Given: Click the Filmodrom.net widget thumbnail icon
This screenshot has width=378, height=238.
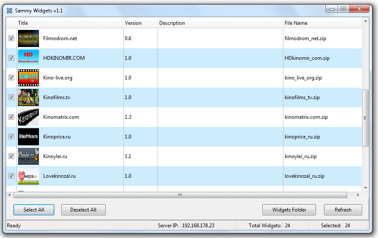Looking at the screenshot, I should [x=28, y=38].
